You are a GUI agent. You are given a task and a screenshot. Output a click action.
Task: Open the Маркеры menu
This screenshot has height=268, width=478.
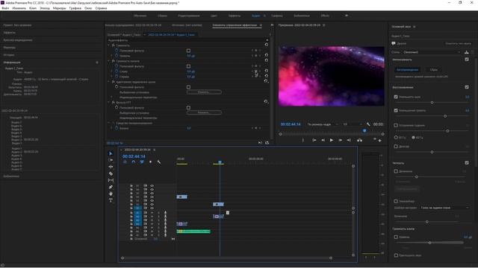click(59, 8)
